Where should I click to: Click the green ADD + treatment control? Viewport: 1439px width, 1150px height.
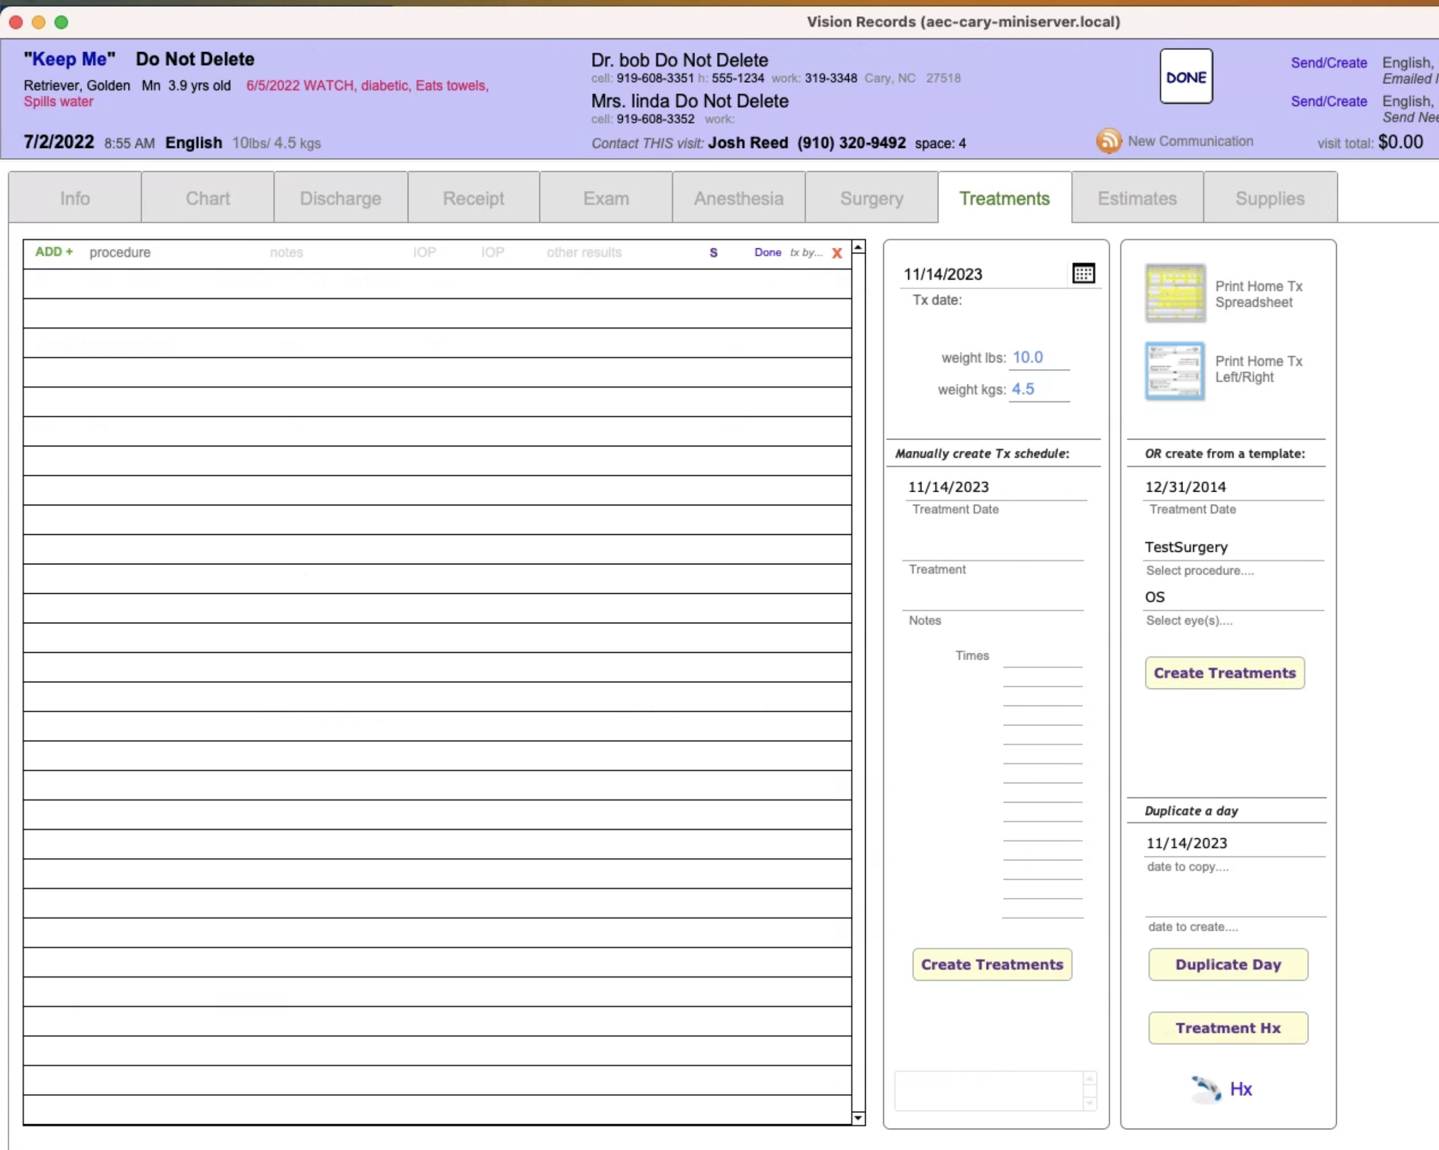(x=54, y=252)
